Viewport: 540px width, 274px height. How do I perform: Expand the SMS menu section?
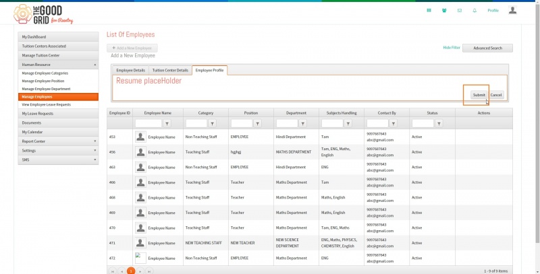pyautogui.click(x=58, y=160)
